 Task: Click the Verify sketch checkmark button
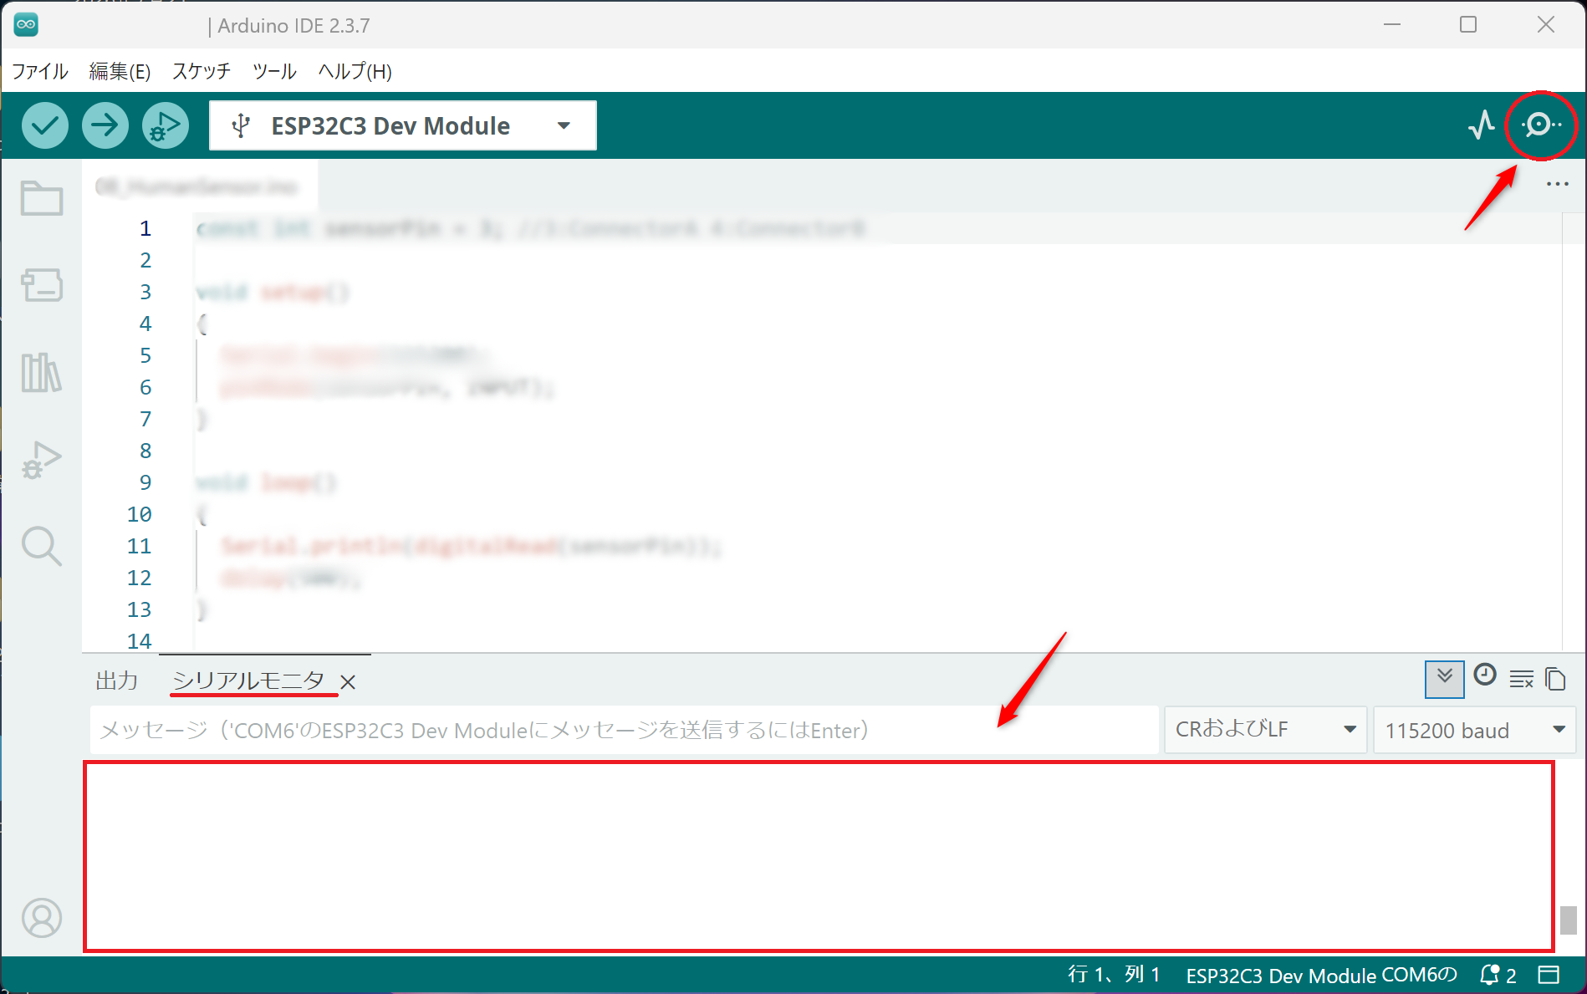point(45,125)
